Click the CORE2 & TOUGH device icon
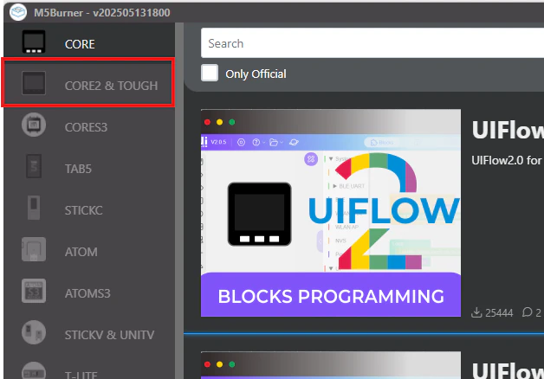 [x=34, y=83]
